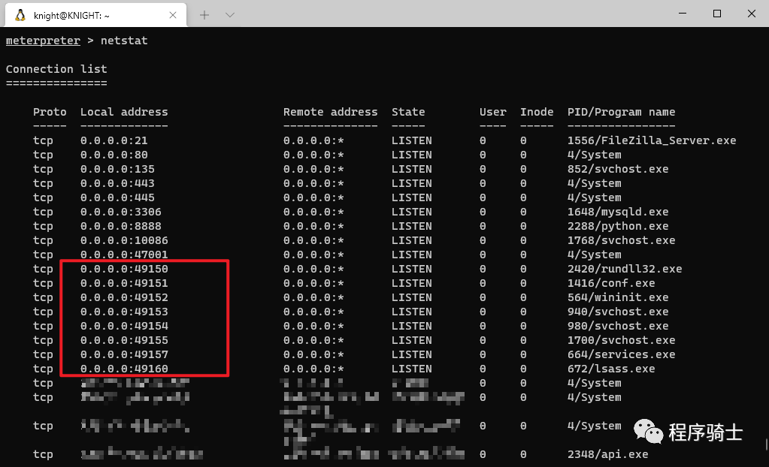The image size is (769, 467).
Task: Open a new terminal tab
Action: 204,15
